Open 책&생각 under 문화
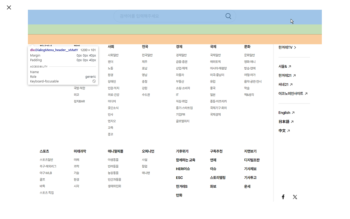This screenshot has height=219, width=350. pos(249,95)
